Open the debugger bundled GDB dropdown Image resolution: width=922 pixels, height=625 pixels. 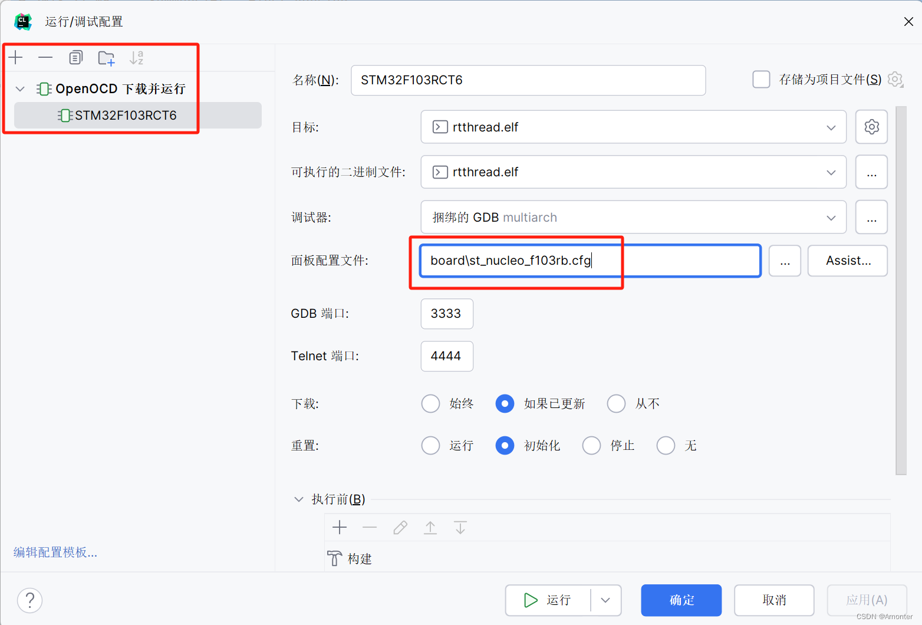[633, 217]
